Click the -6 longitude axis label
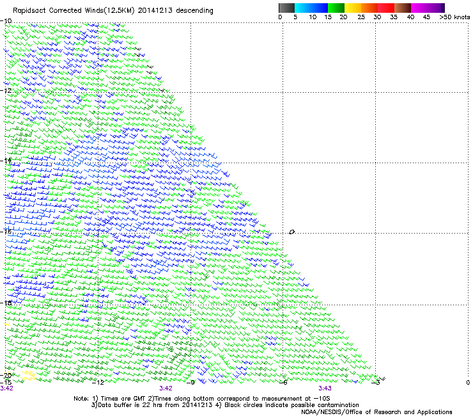This screenshot has width=473, height=416. pyautogui.click(x=283, y=383)
